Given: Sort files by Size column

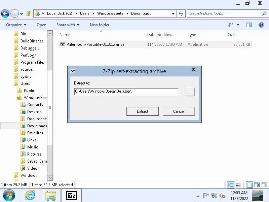Looking at the screenshot, I should [231, 35].
